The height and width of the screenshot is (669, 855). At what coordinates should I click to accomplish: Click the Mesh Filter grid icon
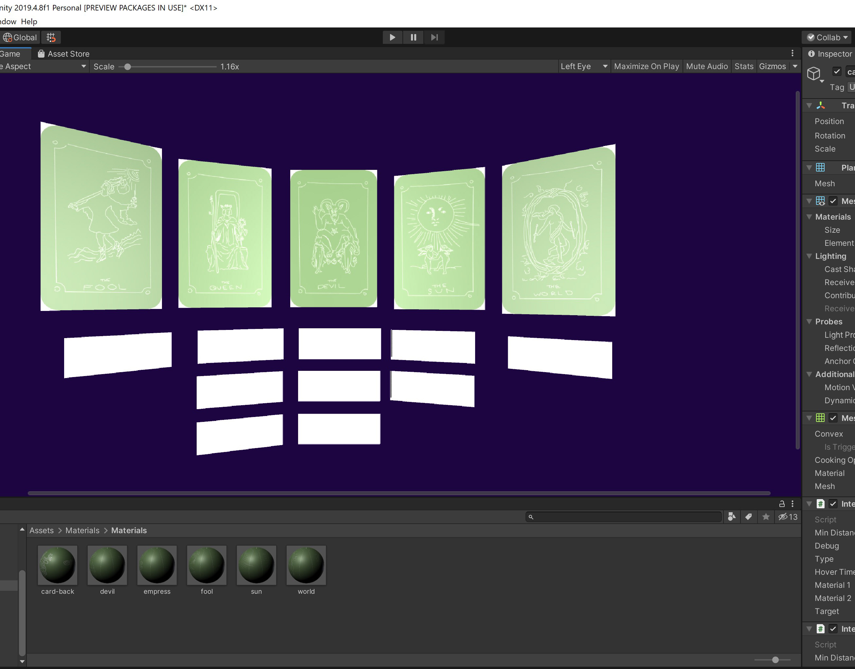coord(820,167)
